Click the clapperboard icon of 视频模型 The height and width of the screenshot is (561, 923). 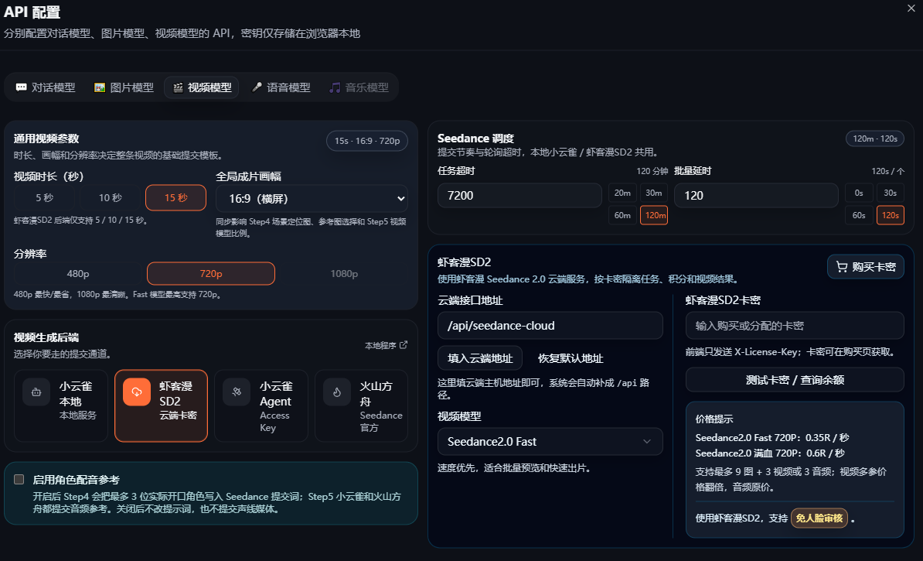(178, 87)
